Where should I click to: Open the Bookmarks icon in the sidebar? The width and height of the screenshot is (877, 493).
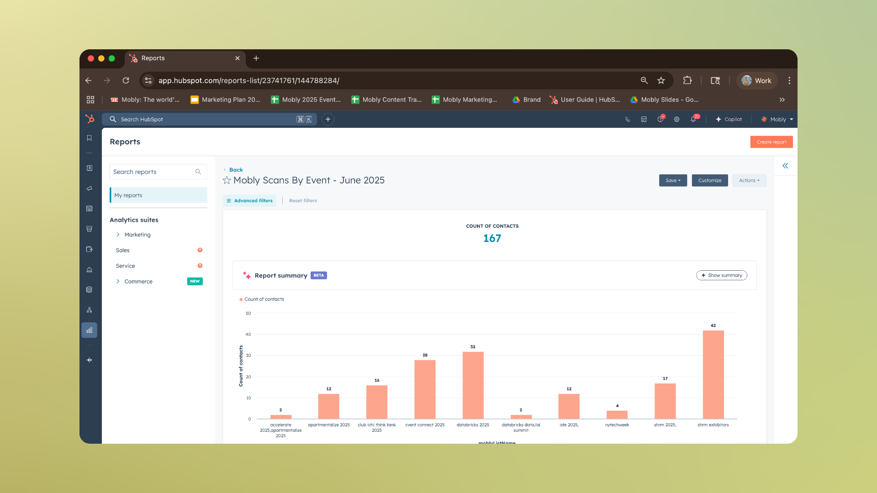coord(90,138)
